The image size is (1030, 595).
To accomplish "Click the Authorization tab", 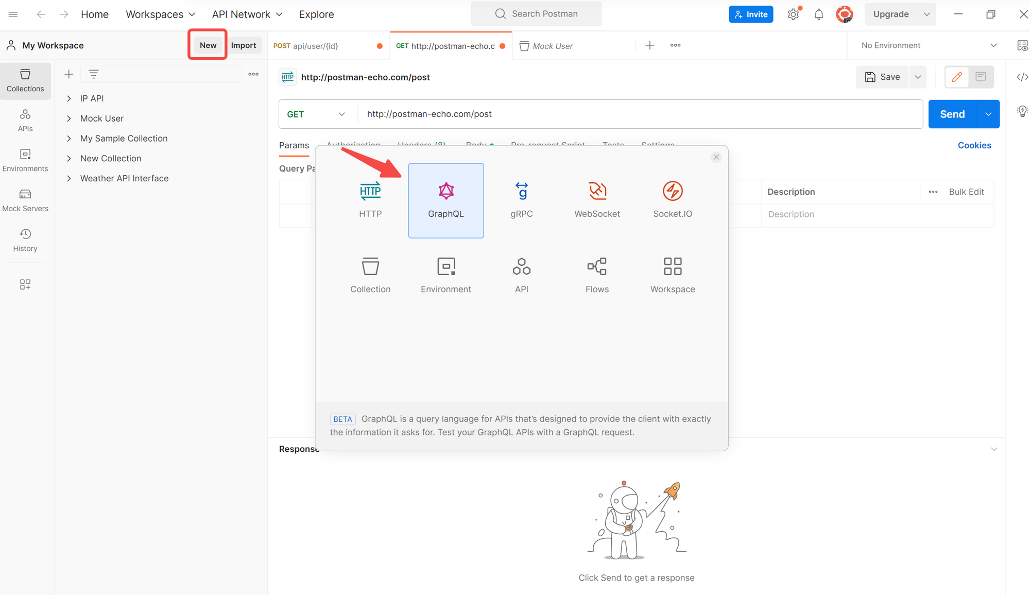I will [353, 144].
